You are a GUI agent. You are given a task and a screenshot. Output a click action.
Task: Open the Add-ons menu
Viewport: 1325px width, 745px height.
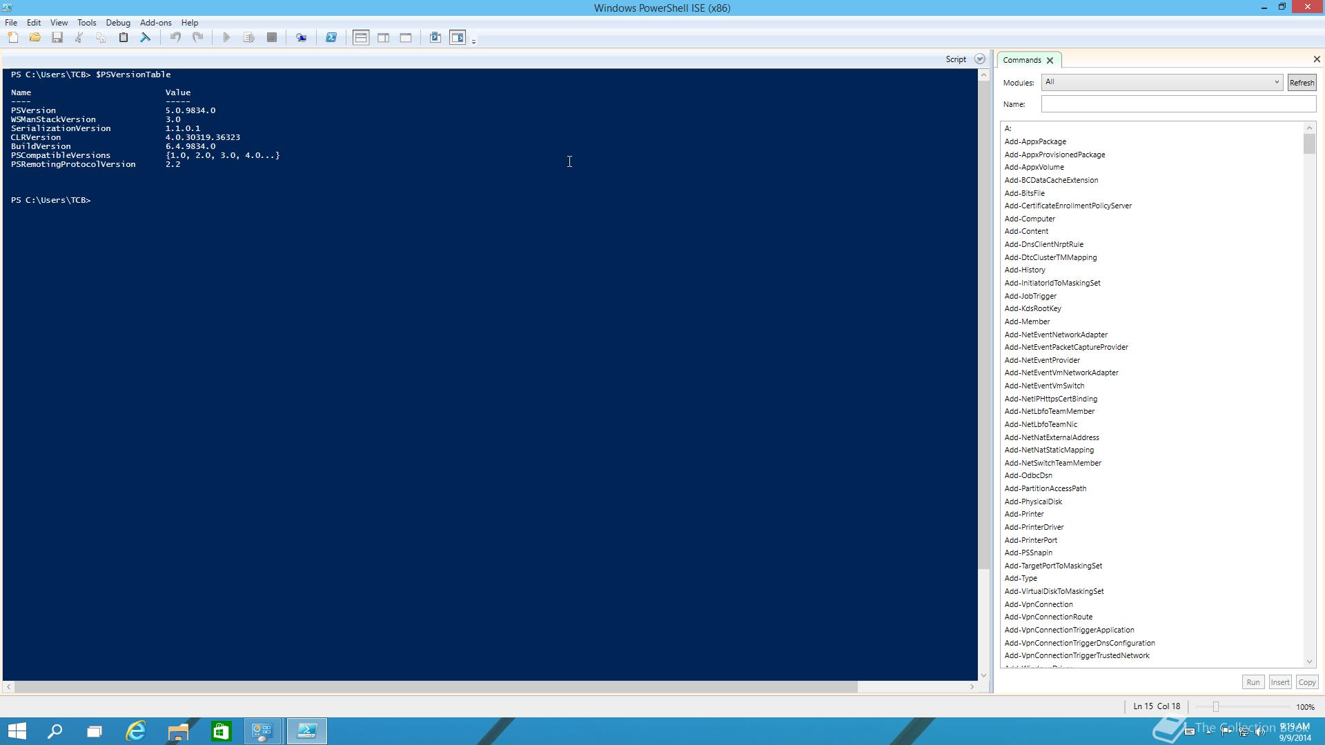155,23
